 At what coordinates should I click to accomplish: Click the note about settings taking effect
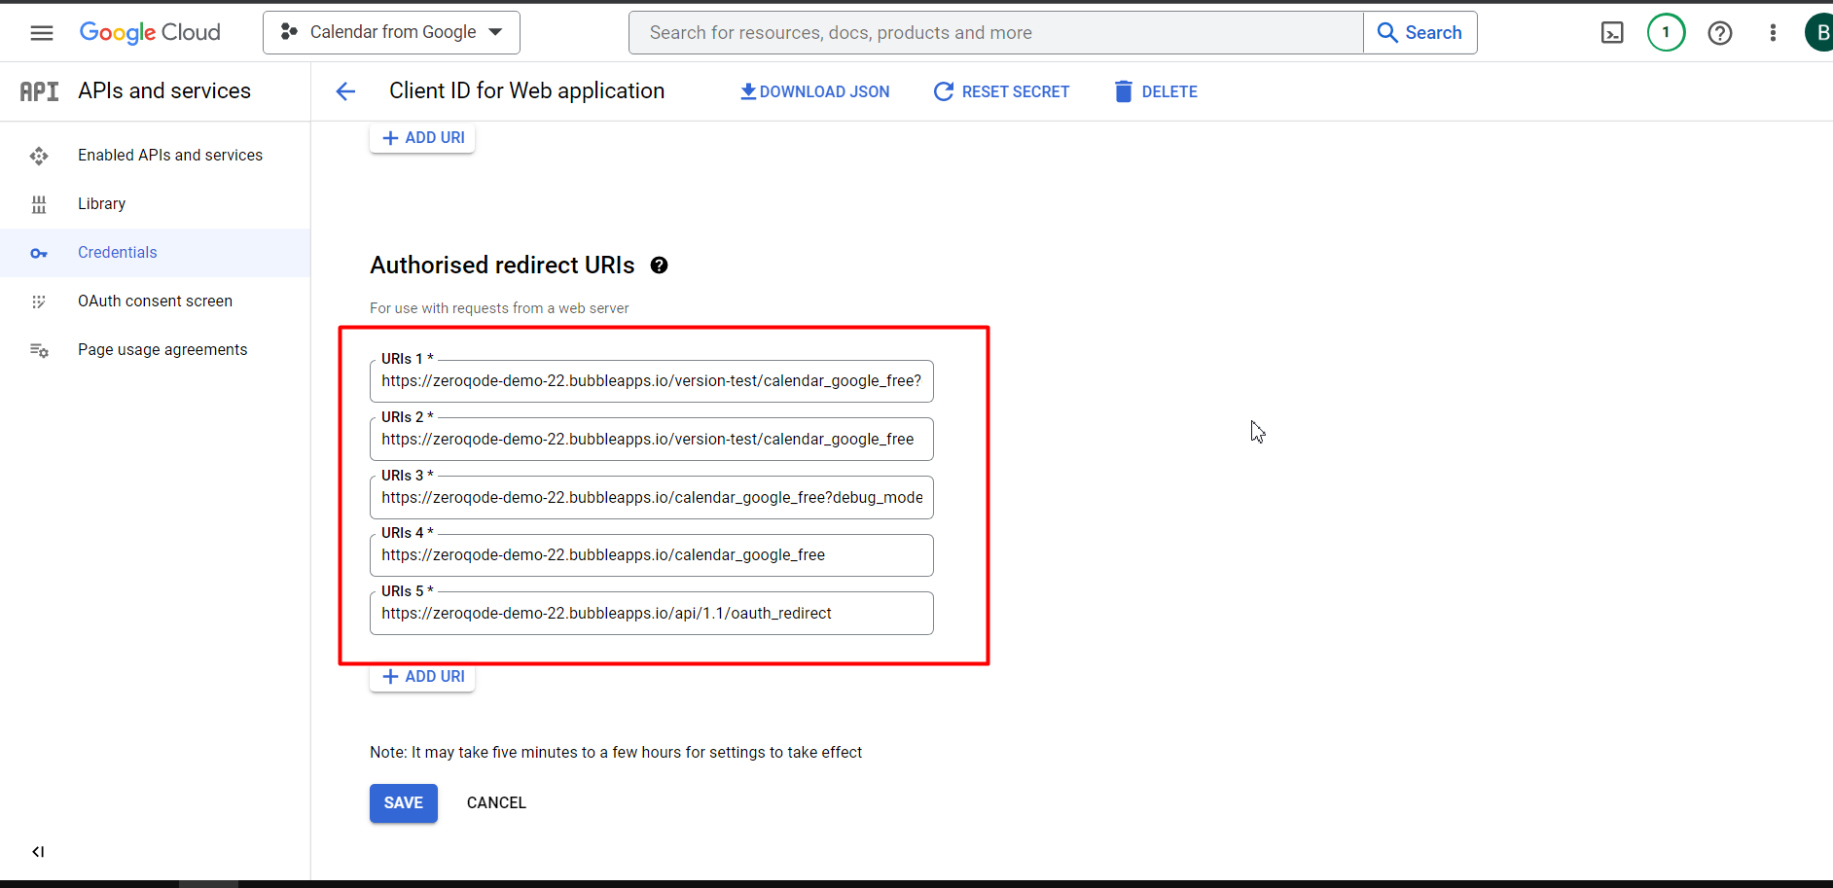pos(616,753)
